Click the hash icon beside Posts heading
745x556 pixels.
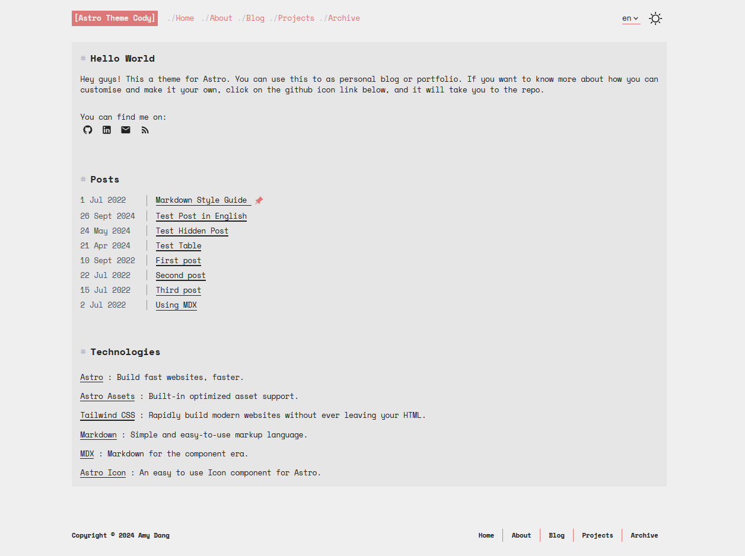[83, 179]
